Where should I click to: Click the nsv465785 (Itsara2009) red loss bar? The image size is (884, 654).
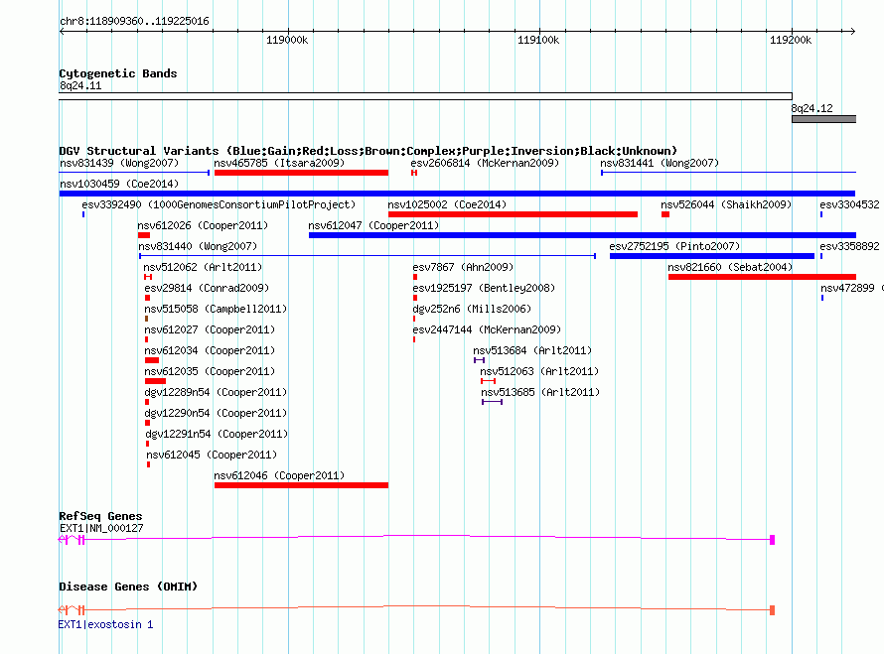tap(301, 173)
